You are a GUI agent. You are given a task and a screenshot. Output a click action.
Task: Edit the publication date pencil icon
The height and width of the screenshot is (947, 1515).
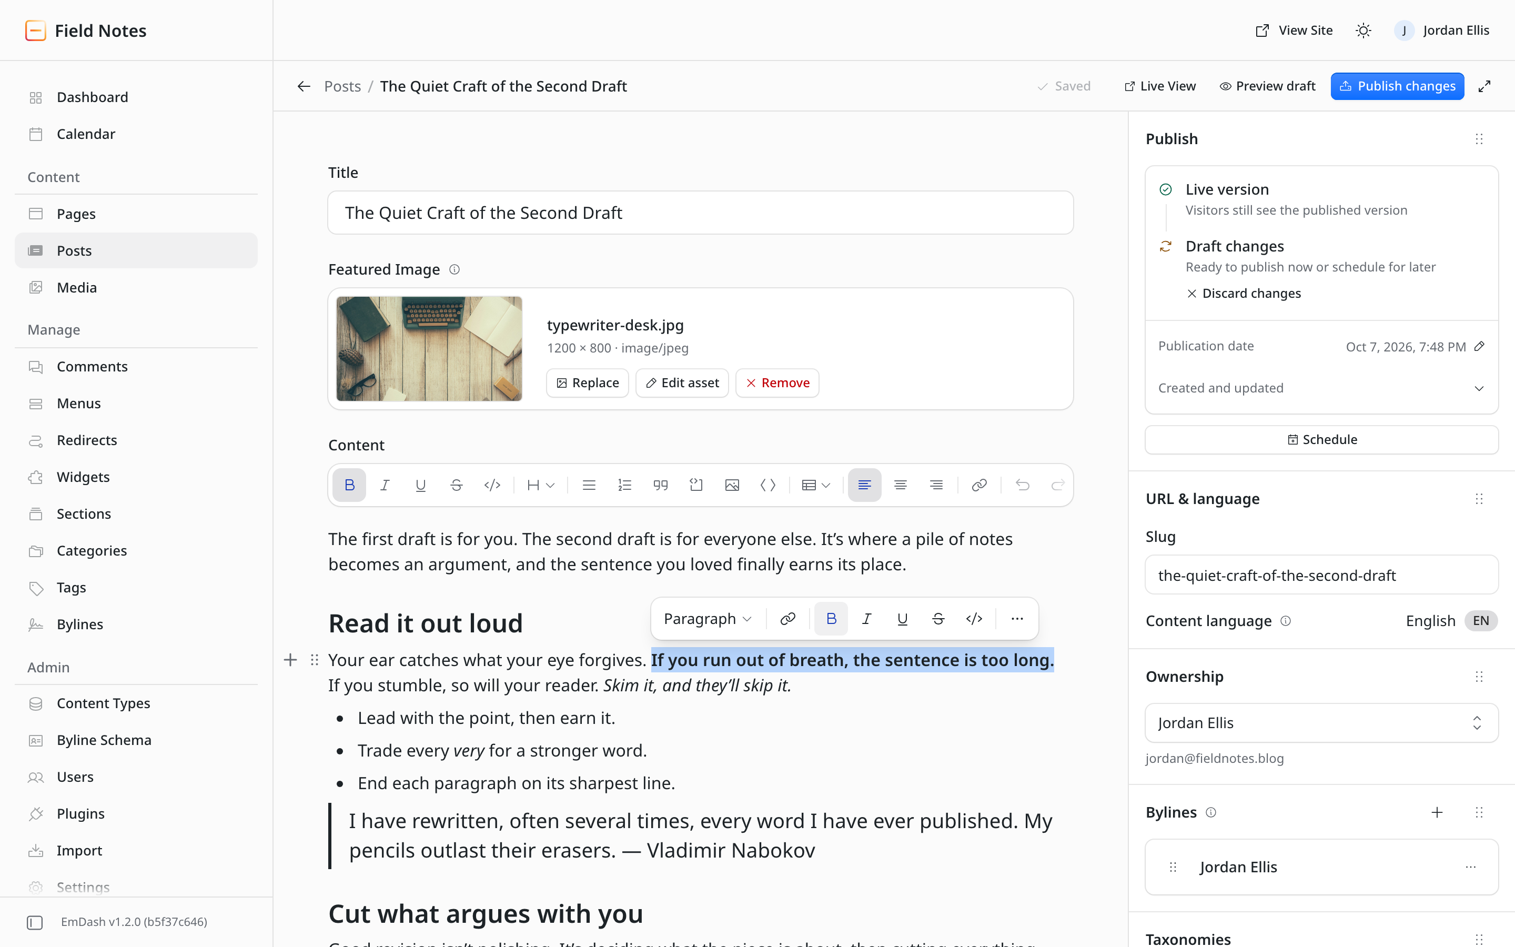coord(1479,346)
